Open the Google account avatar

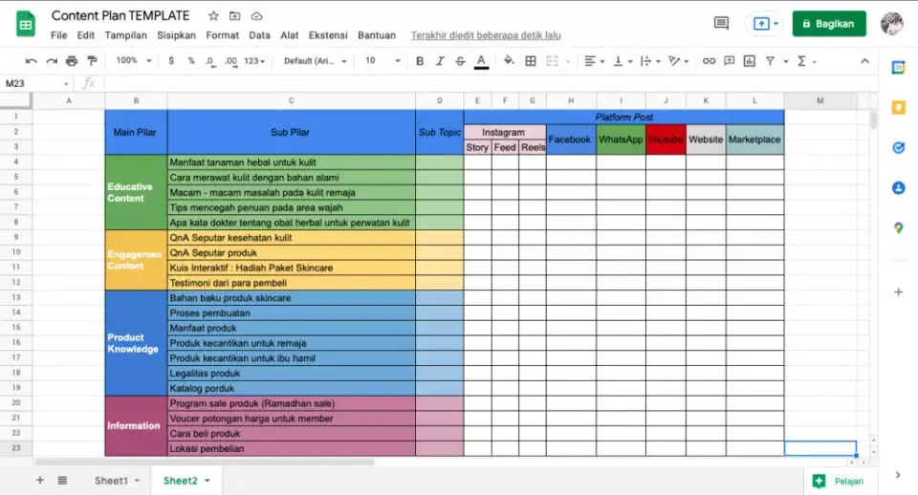[x=892, y=23]
